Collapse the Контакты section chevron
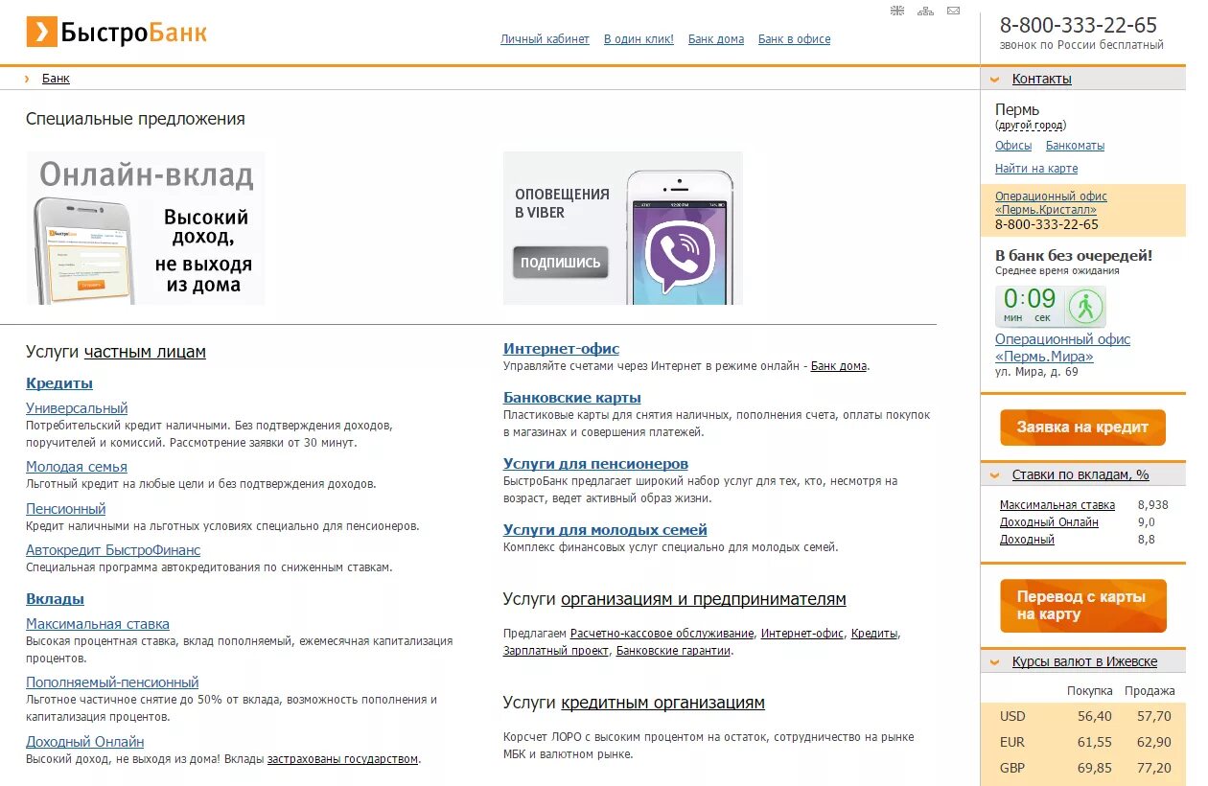The height and width of the screenshot is (786, 1208). tap(994, 80)
